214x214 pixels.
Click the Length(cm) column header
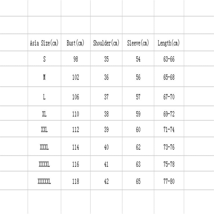(169, 43)
